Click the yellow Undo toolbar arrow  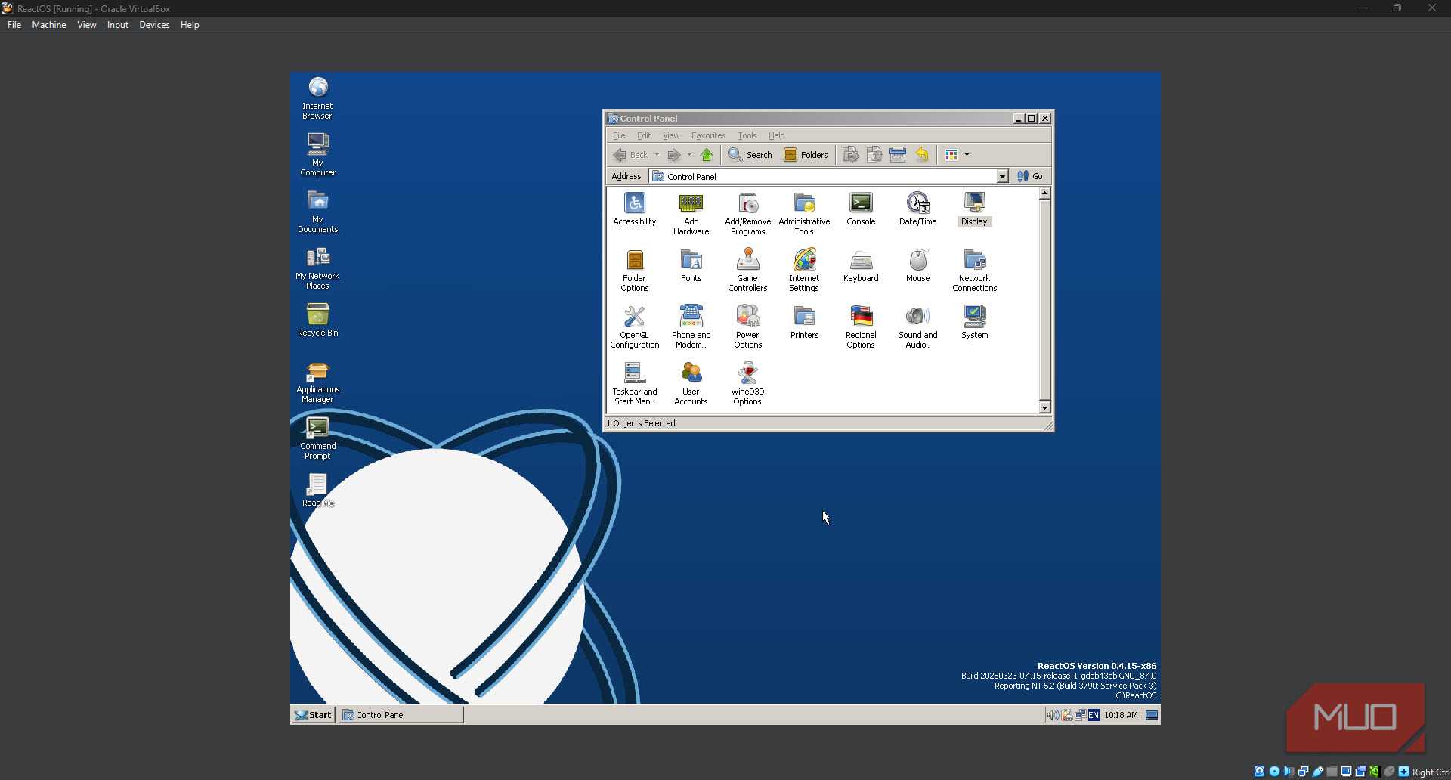tap(922, 155)
